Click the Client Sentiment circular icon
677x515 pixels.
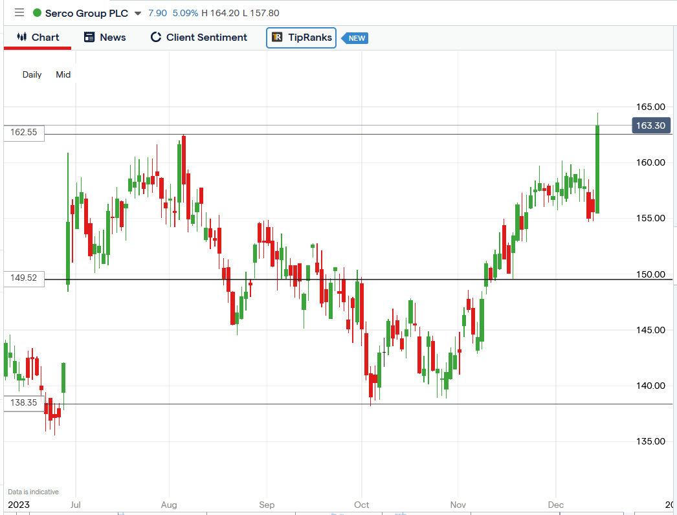point(156,37)
